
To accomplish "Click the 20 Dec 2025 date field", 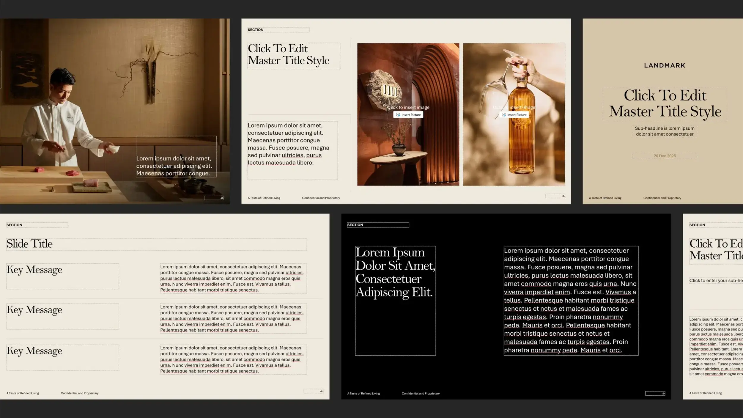I will point(665,156).
